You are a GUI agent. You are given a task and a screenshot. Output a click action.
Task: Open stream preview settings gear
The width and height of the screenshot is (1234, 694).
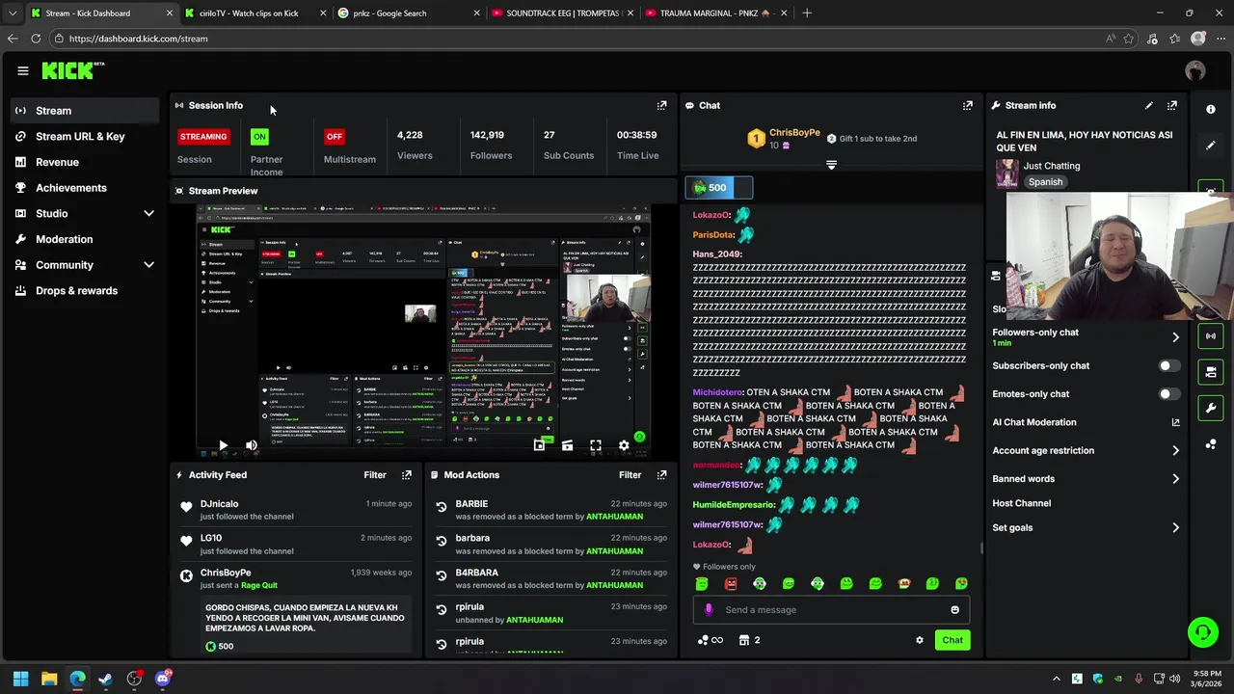pyautogui.click(x=624, y=445)
